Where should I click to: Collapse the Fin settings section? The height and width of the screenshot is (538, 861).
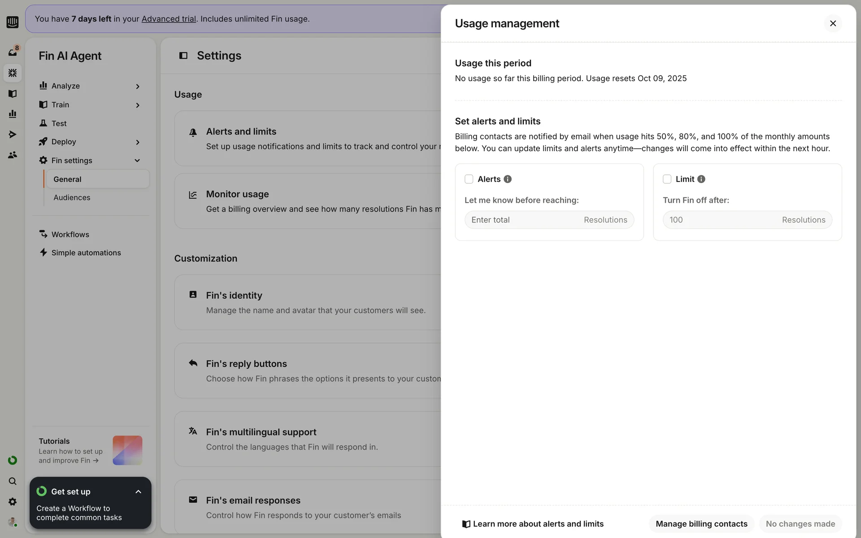(x=137, y=161)
